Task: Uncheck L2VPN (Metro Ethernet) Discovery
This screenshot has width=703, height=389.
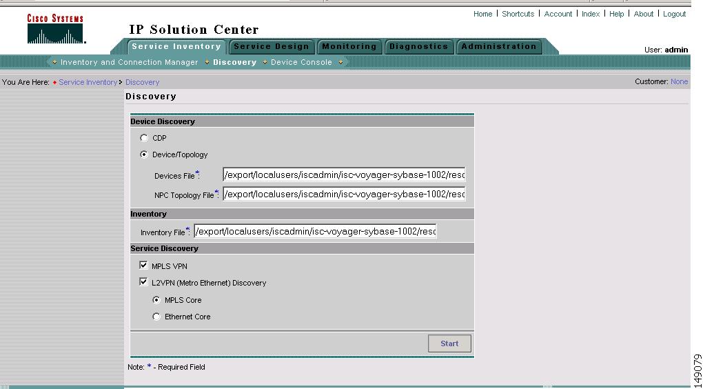Action: (x=143, y=282)
